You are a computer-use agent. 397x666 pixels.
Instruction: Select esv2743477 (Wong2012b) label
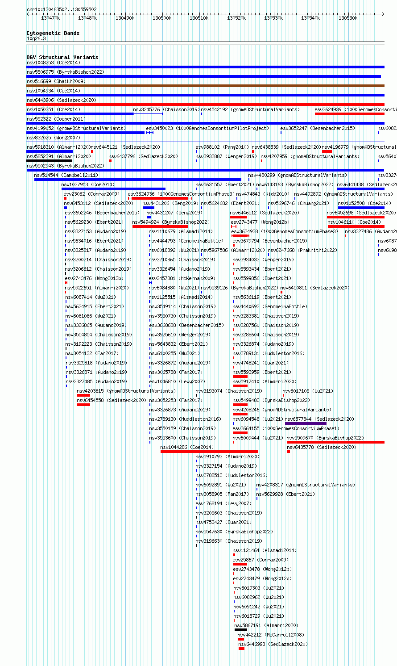260,222
